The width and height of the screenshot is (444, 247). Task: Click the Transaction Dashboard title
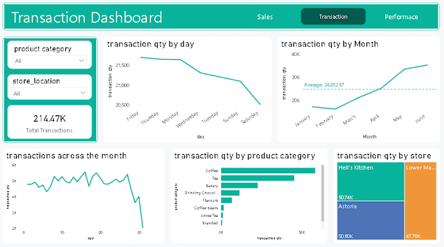click(87, 17)
